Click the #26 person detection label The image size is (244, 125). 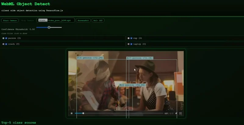132,85
